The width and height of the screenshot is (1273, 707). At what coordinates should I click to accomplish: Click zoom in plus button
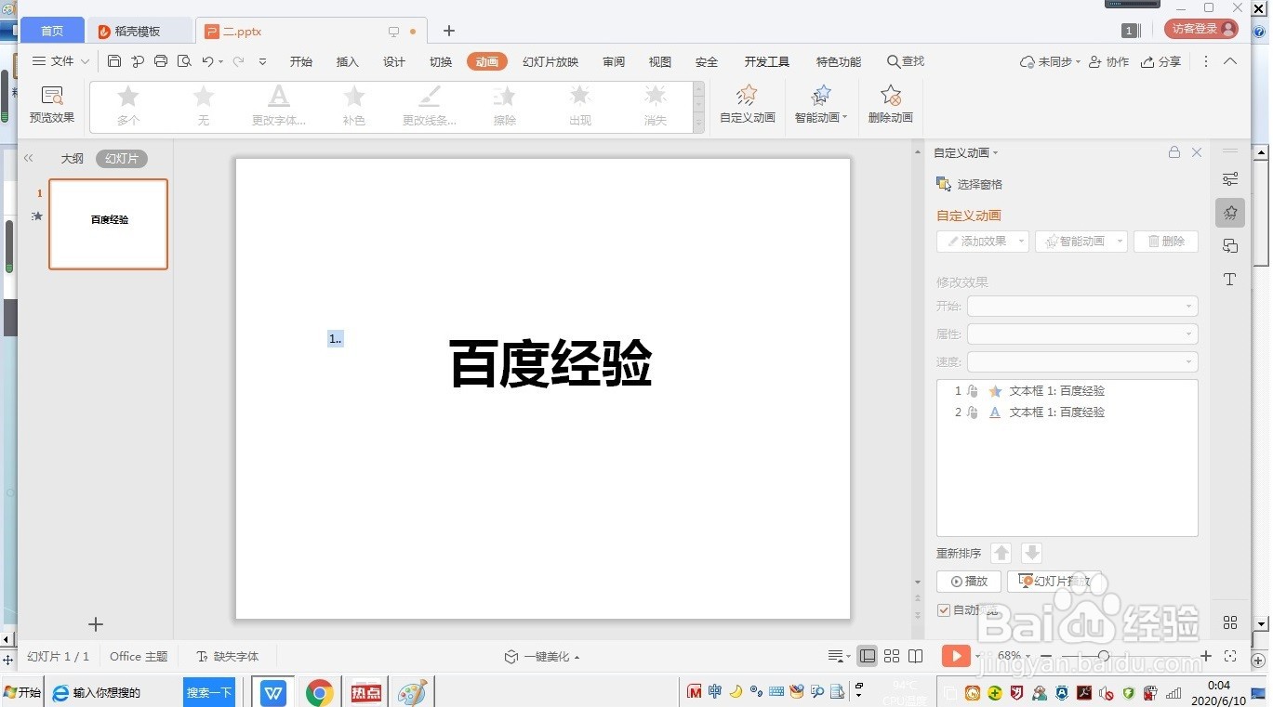[x=1206, y=656]
